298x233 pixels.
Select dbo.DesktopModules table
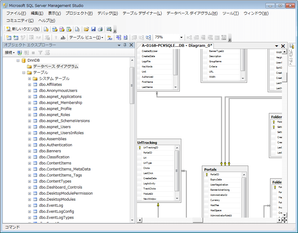click(57, 199)
